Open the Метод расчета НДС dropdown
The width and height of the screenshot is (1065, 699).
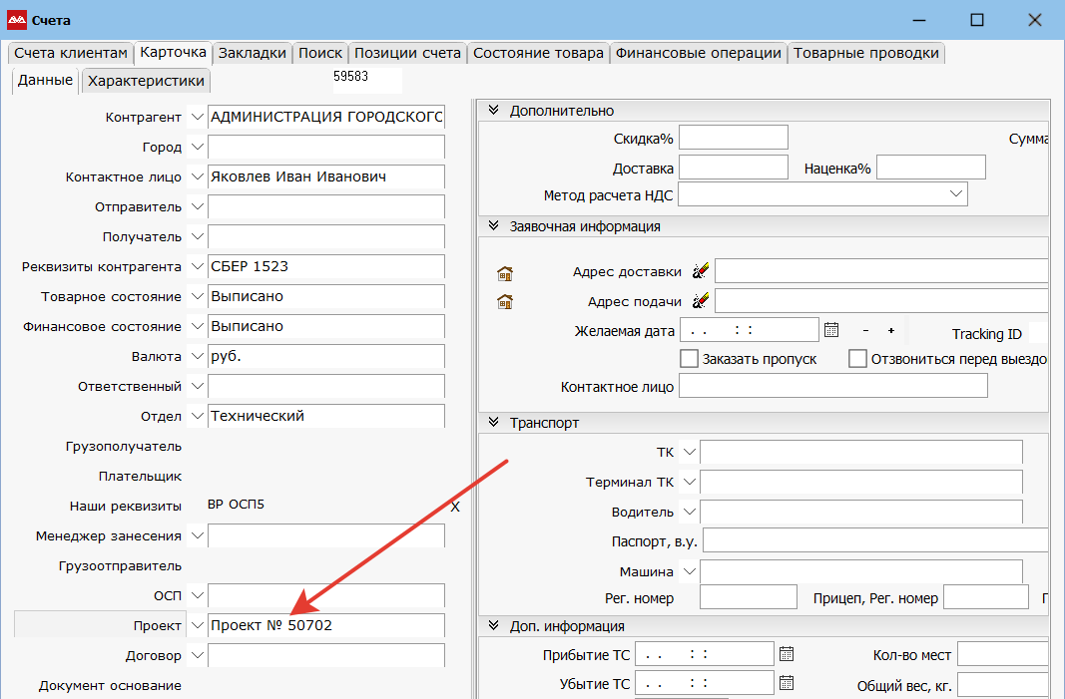click(956, 193)
